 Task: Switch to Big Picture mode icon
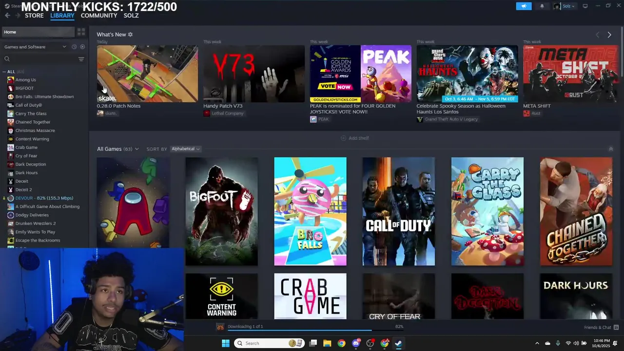click(x=585, y=6)
